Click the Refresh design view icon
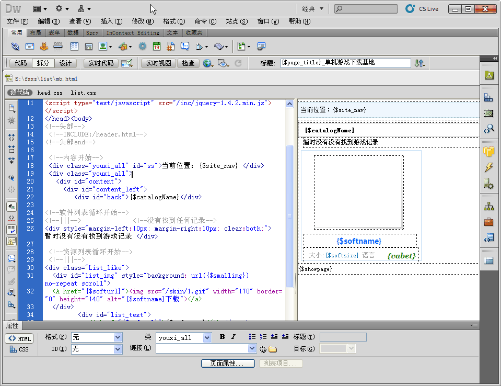Screen dimensions: 501x386 [x=238, y=63]
